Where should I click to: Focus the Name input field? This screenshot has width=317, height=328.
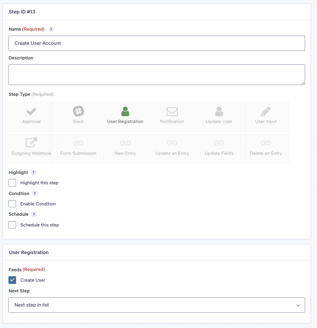tap(157, 43)
